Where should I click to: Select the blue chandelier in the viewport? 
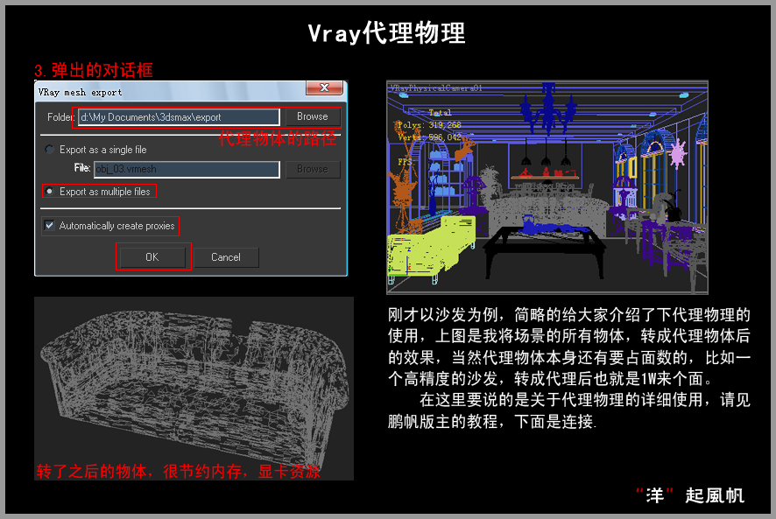click(x=548, y=109)
